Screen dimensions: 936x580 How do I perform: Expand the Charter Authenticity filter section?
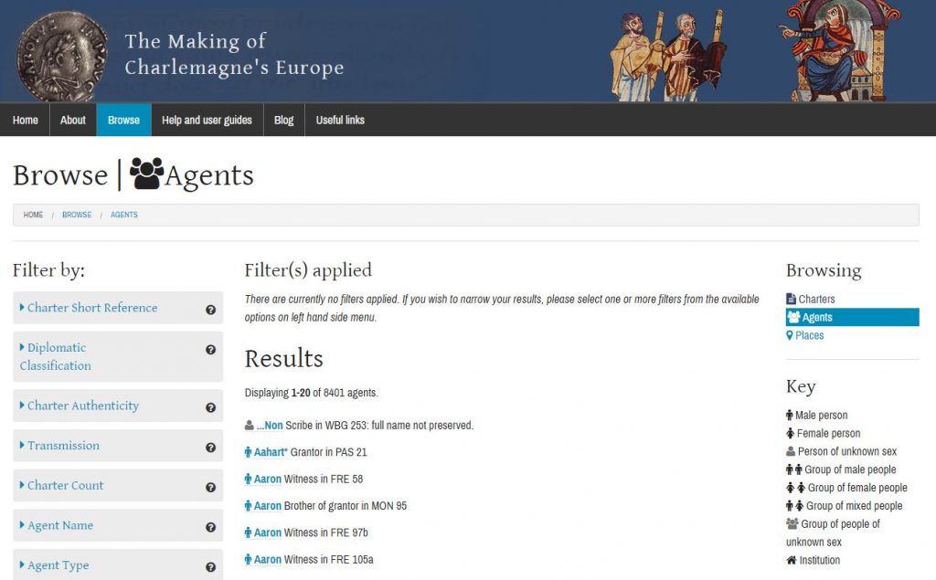pyautogui.click(x=82, y=406)
